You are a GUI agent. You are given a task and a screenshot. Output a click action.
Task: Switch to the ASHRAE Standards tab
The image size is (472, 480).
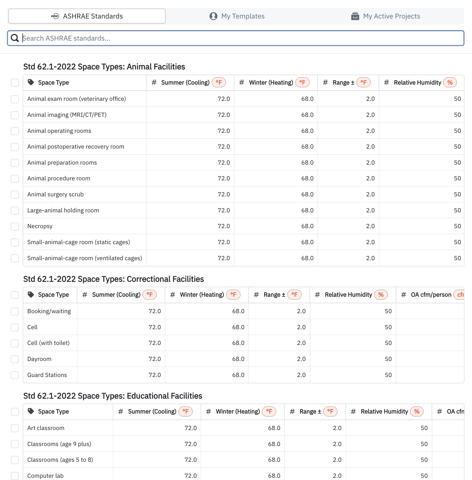87,16
